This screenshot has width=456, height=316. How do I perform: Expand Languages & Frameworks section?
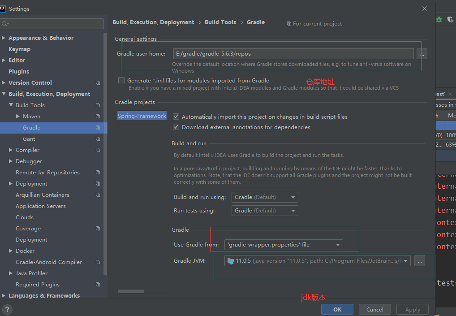click(x=4, y=296)
